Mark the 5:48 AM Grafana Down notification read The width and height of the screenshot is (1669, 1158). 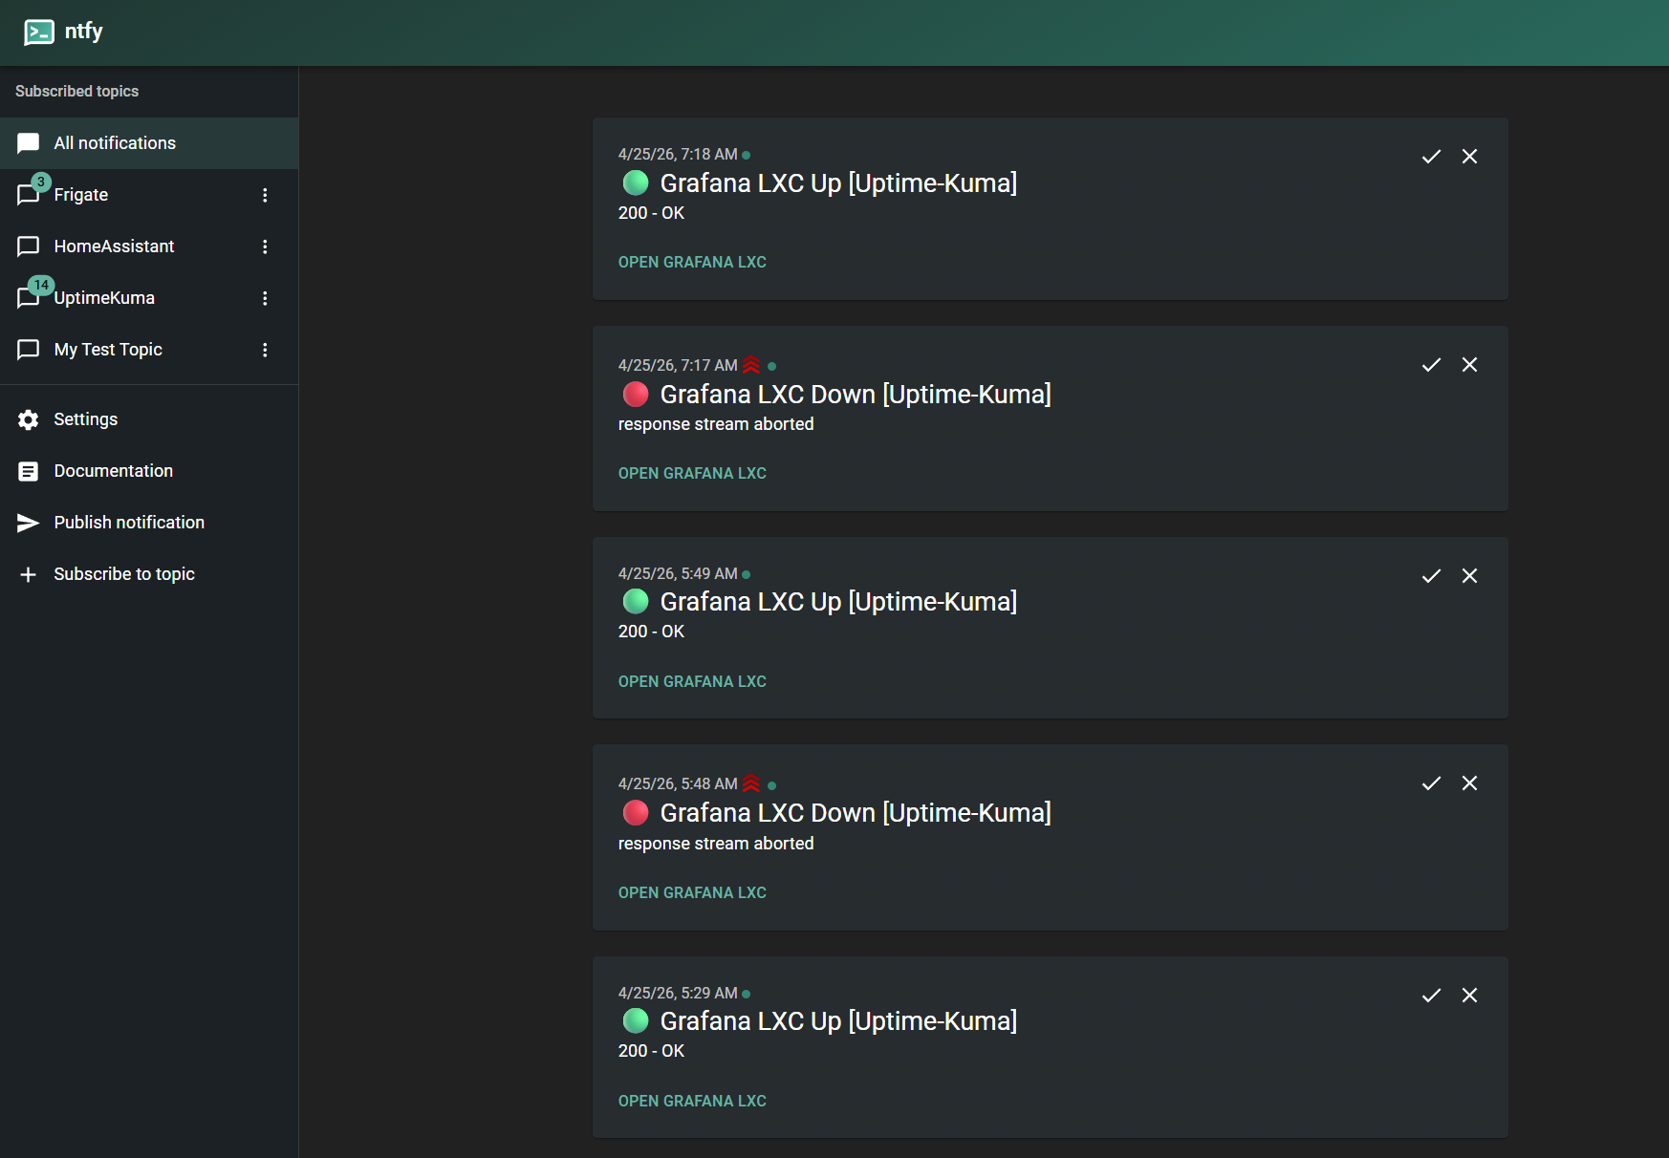pyautogui.click(x=1431, y=783)
